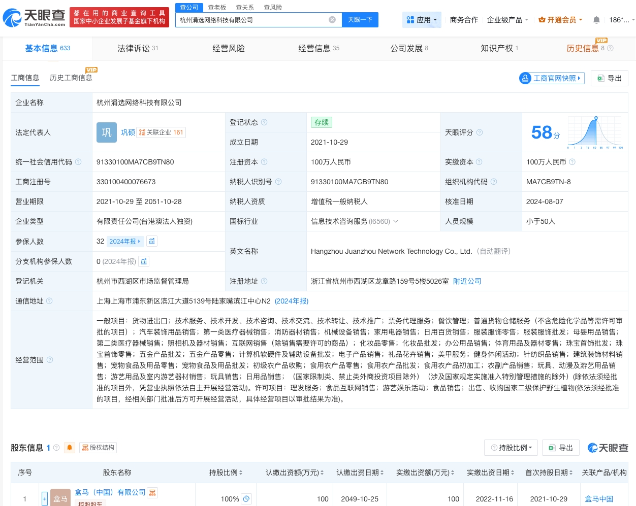This screenshot has height=506, width=636.
Task: Open account menu 186*...
Action: [622, 20]
